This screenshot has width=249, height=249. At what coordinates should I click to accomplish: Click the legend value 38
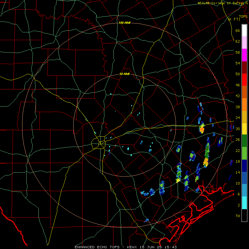tap(238, 107)
